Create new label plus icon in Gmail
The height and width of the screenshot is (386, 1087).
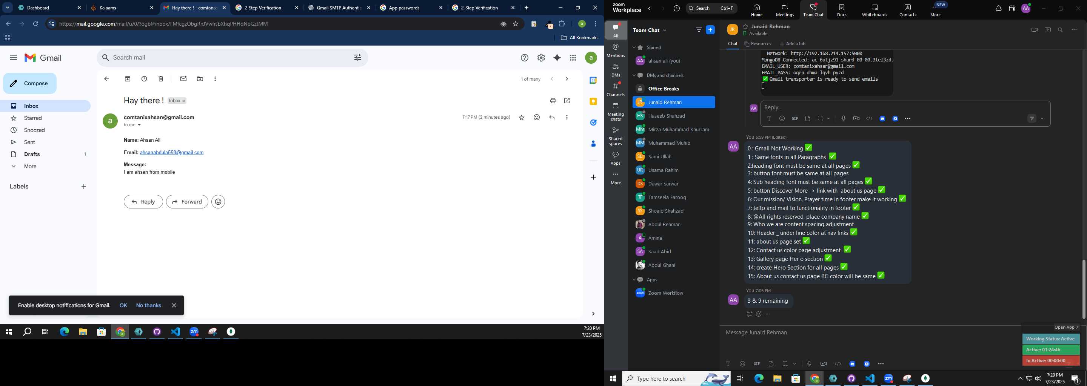point(84,187)
